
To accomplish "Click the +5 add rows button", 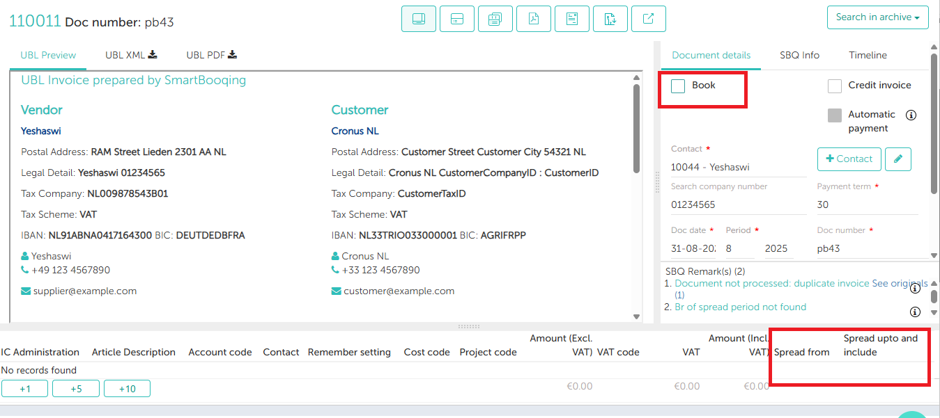I will [x=76, y=389].
